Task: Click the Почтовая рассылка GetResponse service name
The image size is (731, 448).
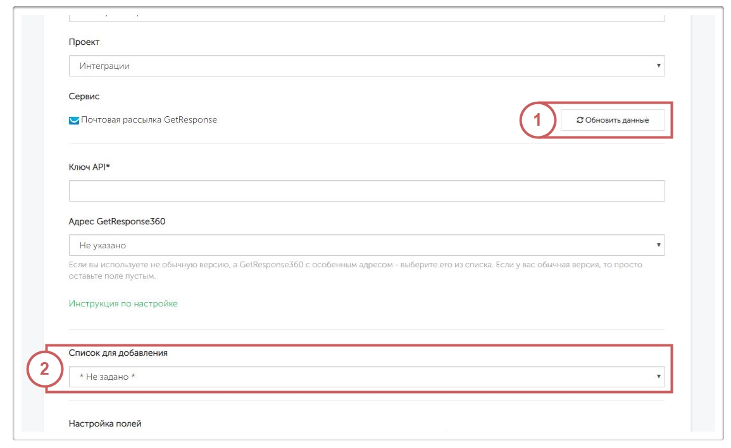Action: [149, 120]
